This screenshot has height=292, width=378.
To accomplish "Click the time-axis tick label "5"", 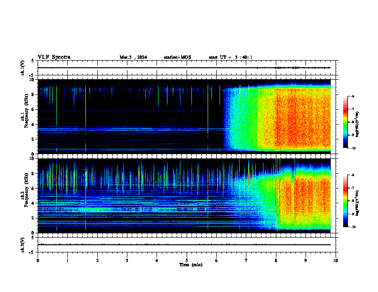I will 187,261.
